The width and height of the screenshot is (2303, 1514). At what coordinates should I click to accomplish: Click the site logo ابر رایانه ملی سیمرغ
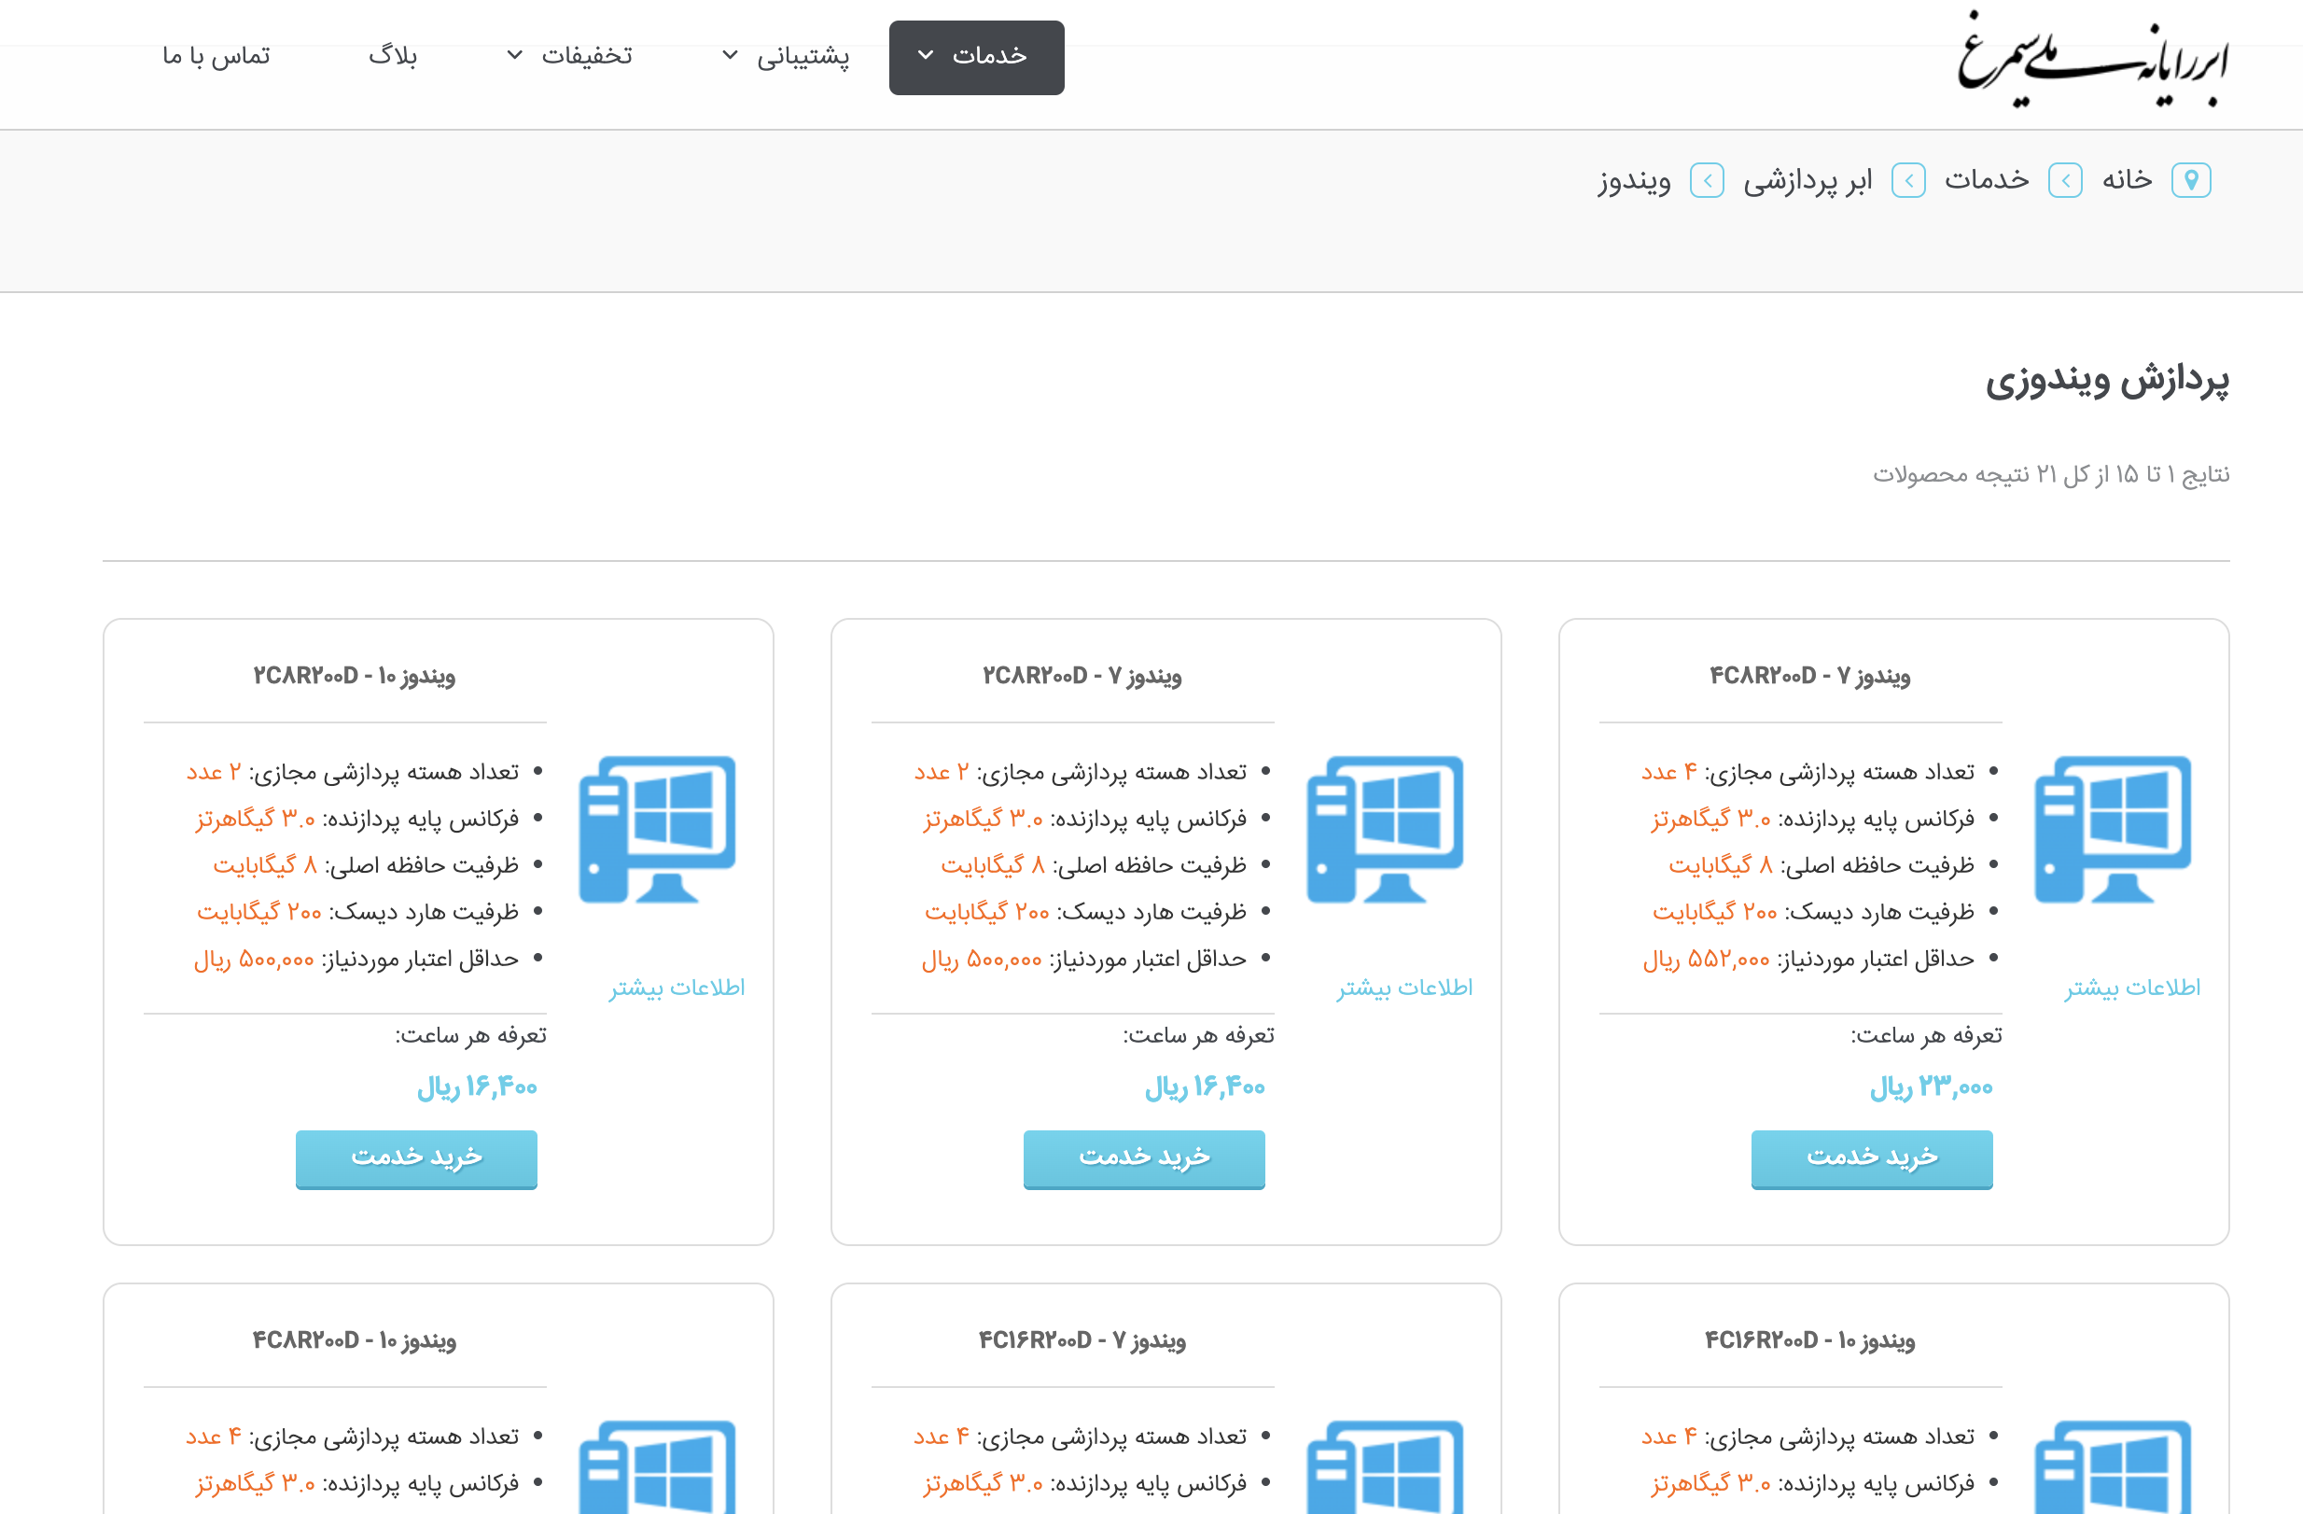[x=2094, y=60]
